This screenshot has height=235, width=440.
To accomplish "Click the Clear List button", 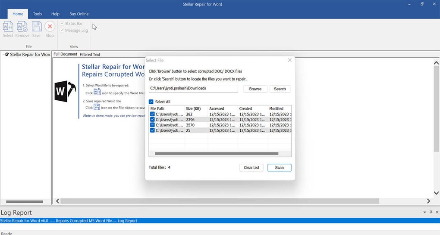I will [251, 167].
